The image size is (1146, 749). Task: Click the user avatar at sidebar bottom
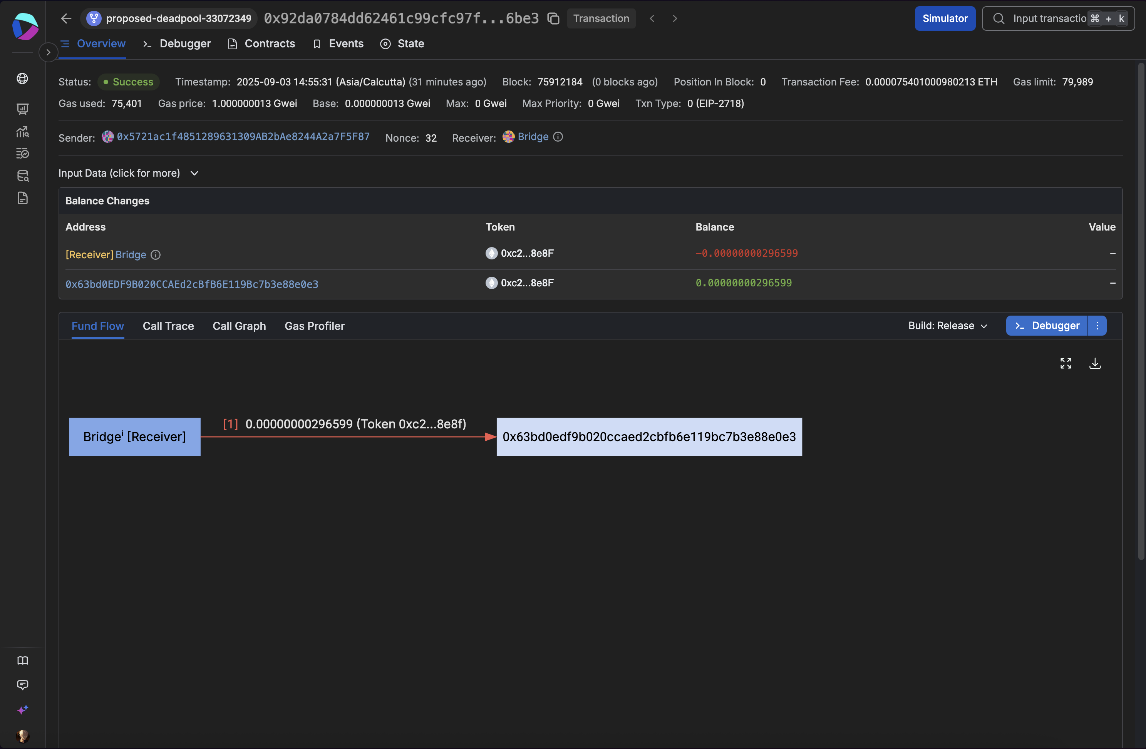coord(23,736)
